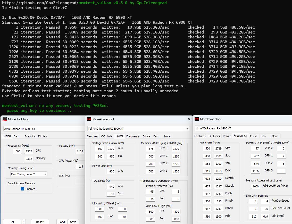Select Power tab in middle MorePowerTool
The image size is (292, 224).
click(119, 136)
